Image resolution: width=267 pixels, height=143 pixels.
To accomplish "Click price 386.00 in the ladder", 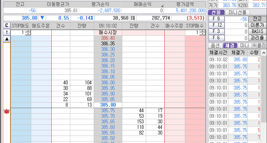I will [108, 82].
